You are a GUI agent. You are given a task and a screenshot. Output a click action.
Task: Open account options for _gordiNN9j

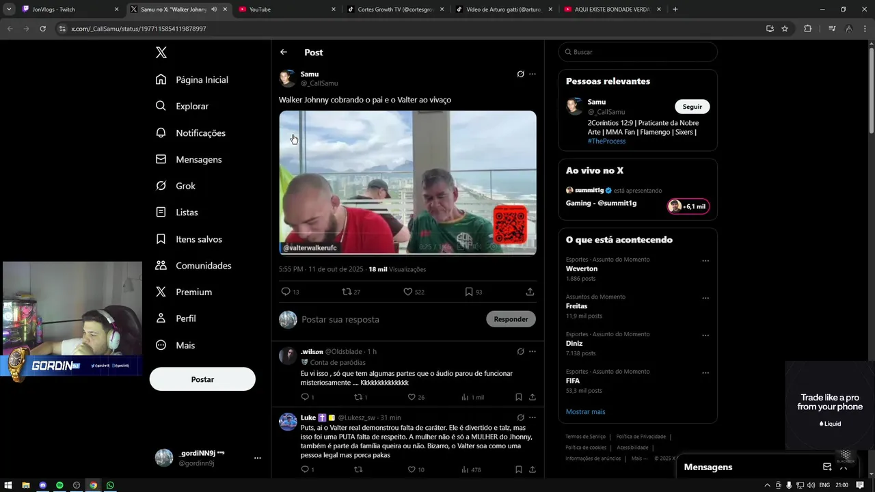(257, 458)
